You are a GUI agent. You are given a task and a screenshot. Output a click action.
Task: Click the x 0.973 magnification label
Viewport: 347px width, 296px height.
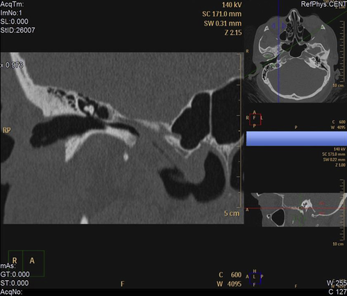tap(12, 65)
